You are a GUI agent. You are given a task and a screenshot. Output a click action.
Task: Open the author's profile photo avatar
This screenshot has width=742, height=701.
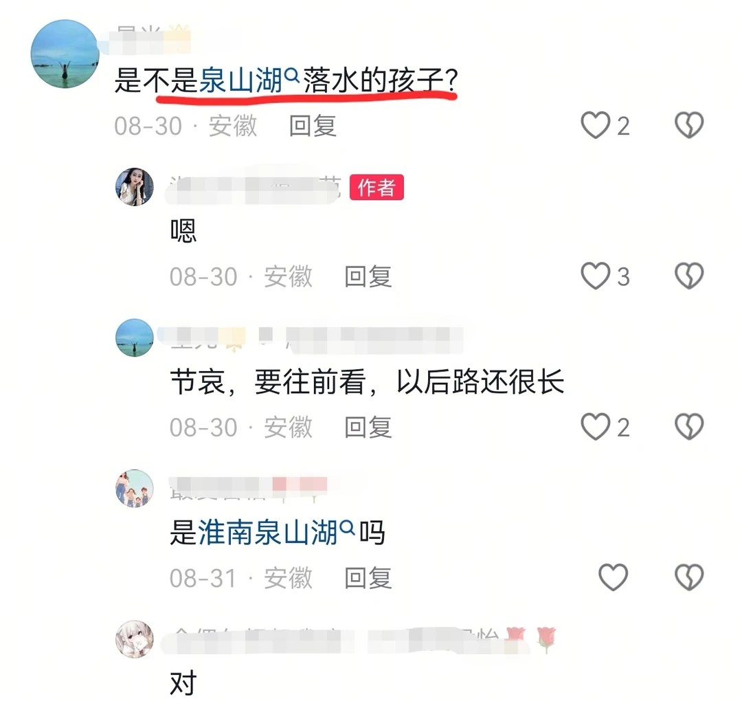tap(135, 186)
